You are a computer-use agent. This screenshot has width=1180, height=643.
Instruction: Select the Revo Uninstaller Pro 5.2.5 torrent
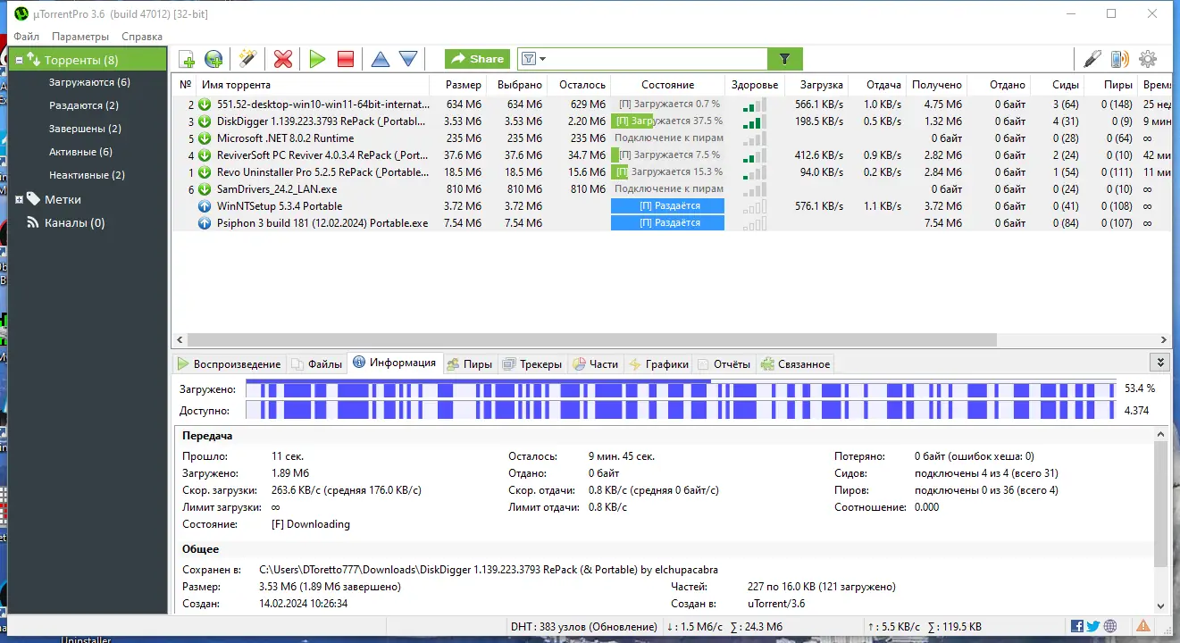click(322, 172)
